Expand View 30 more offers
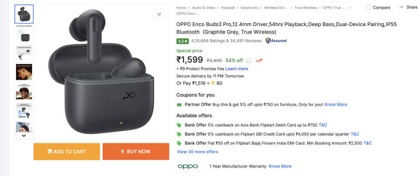The height and width of the screenshot is (176, 420). [197, 152]
